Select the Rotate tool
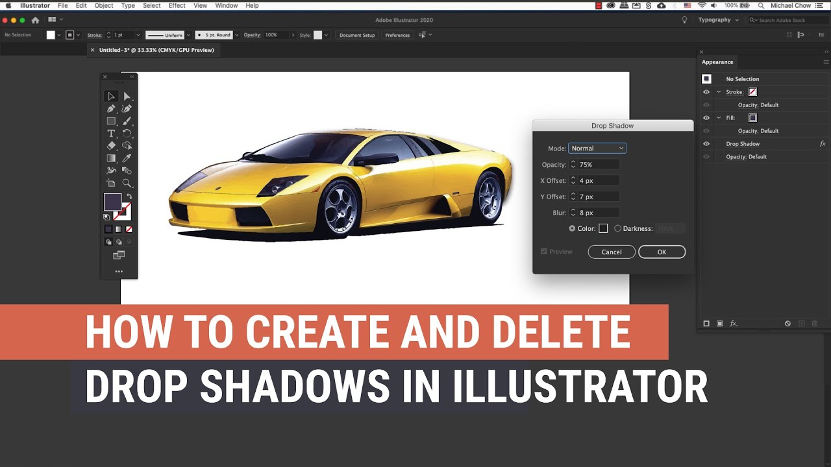 [x=127, y=133]
